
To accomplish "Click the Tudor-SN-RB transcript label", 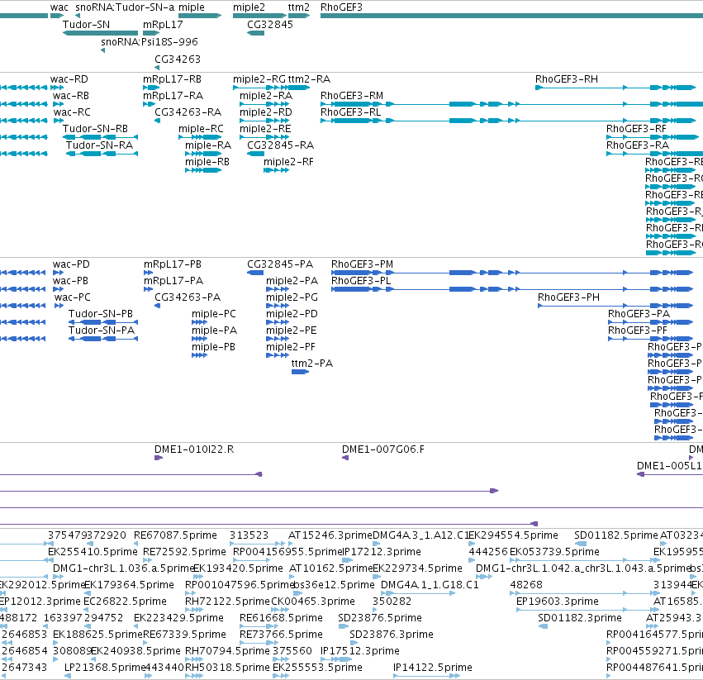I will click(96, 129).
